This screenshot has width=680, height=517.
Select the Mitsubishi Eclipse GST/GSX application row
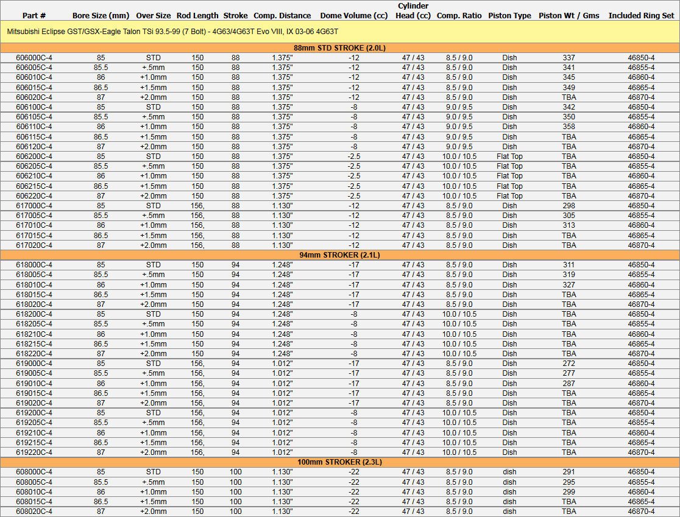pos(172,30)
